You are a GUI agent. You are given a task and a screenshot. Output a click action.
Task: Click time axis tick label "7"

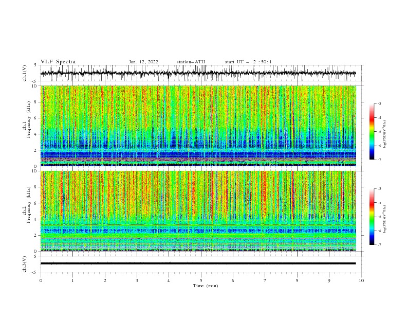265,281
